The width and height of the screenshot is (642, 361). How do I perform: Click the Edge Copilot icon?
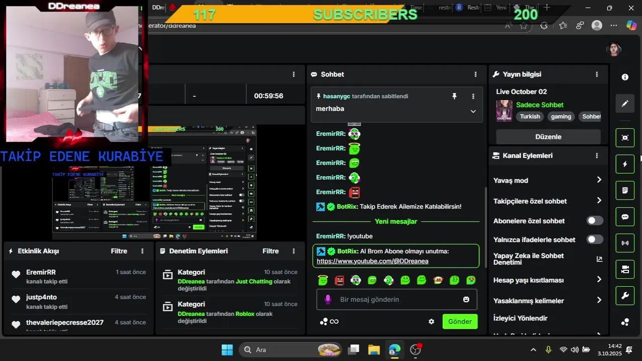(x=631, y=25)
